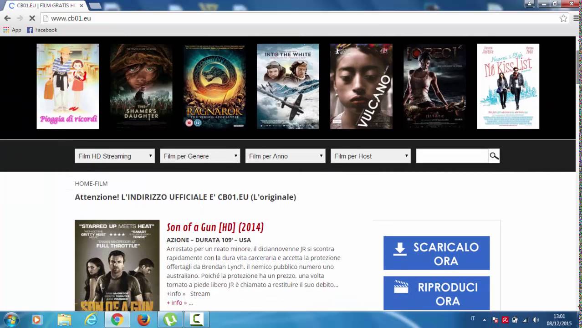Open Internet Explorer from the taskbar

(91, 320)
